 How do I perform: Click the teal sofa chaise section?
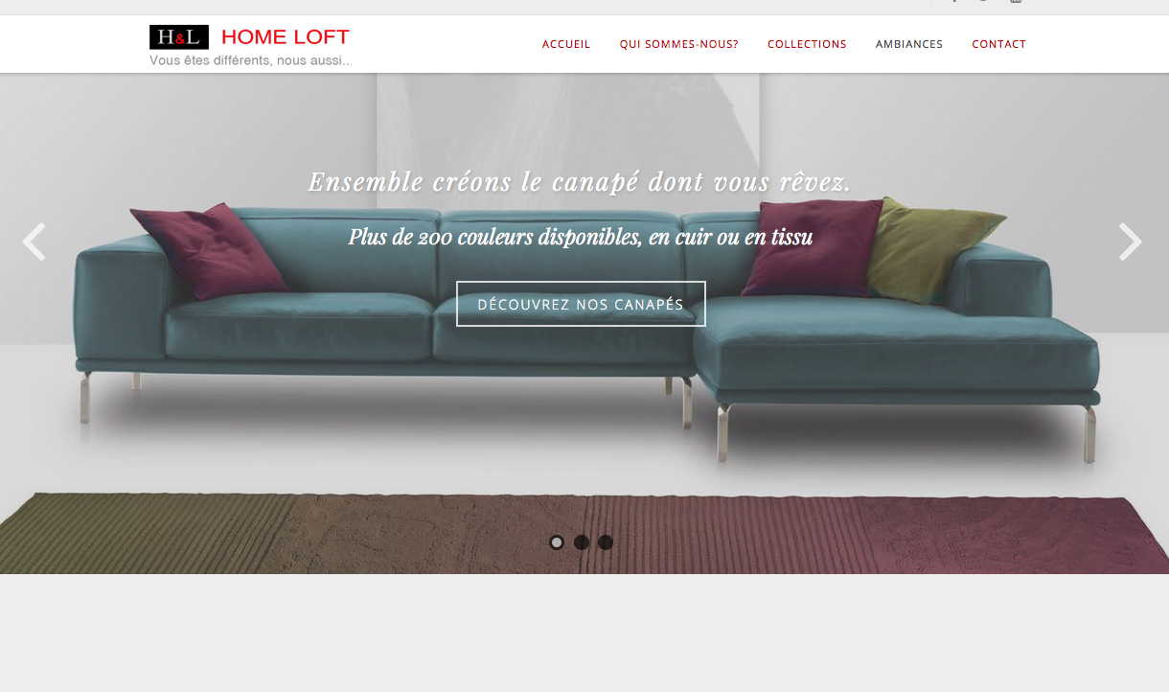[896, 355]
